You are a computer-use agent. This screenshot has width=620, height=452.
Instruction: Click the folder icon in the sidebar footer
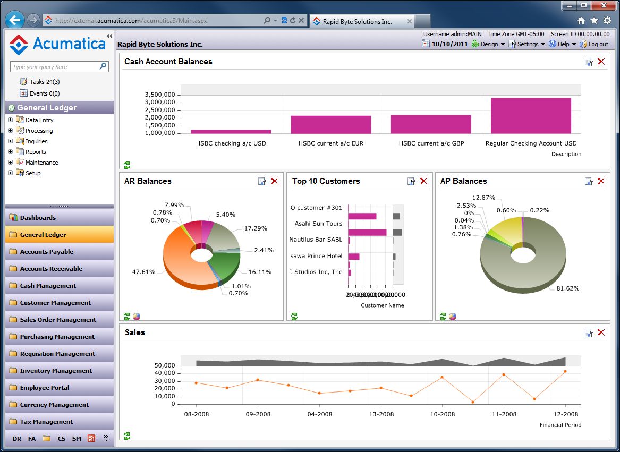point(47,438)
